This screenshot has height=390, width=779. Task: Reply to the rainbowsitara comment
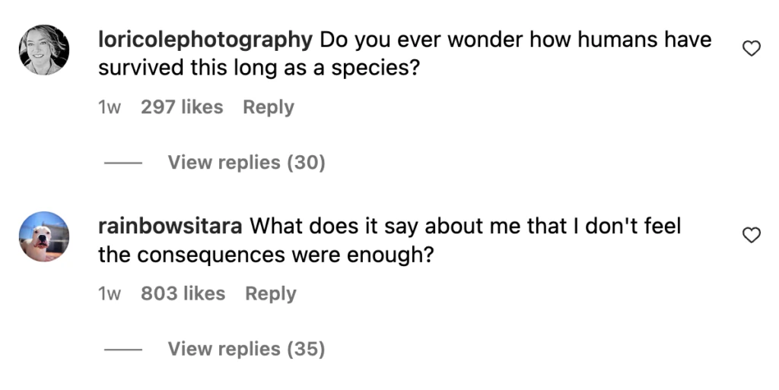pyautogui.click(x=270, y=293)
